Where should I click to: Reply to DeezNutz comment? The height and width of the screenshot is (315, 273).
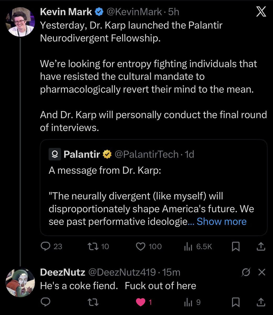click(x=46, y=302)
